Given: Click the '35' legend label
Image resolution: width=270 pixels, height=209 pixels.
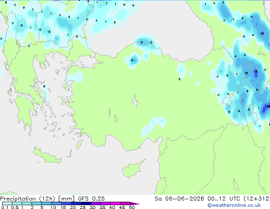Looking at the screenshot, I should tap(102, 207).
